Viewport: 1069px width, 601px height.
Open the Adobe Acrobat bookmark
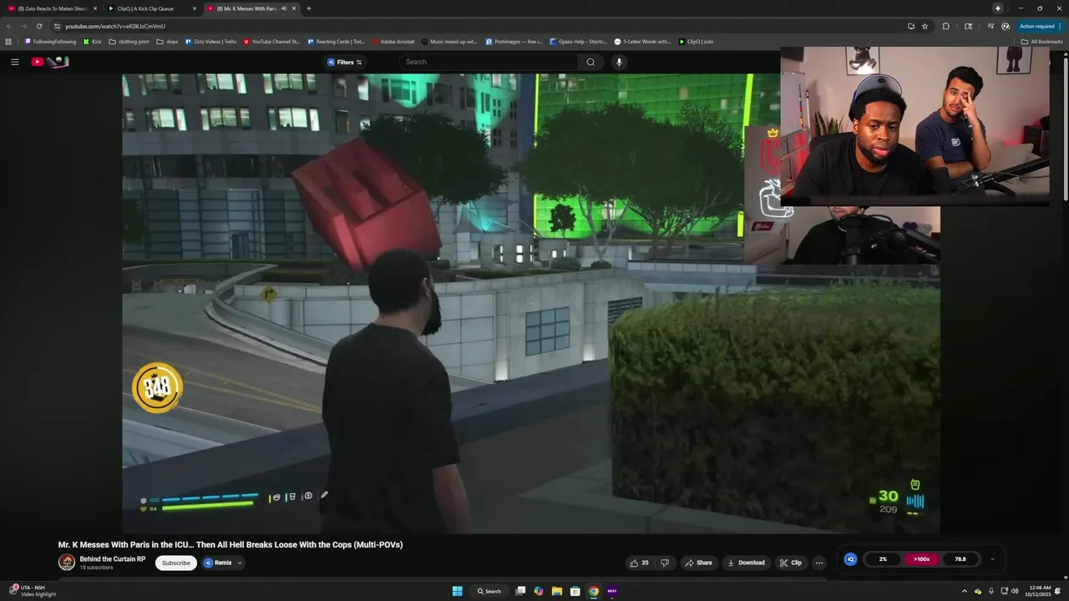(393, 41)
